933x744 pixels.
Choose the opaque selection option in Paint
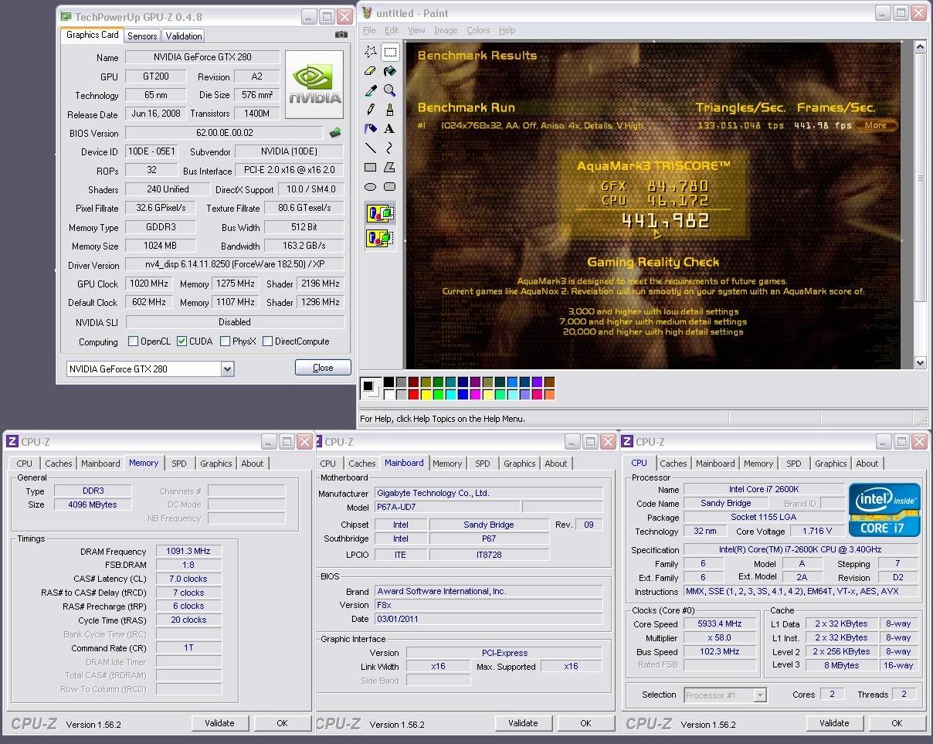381,213
